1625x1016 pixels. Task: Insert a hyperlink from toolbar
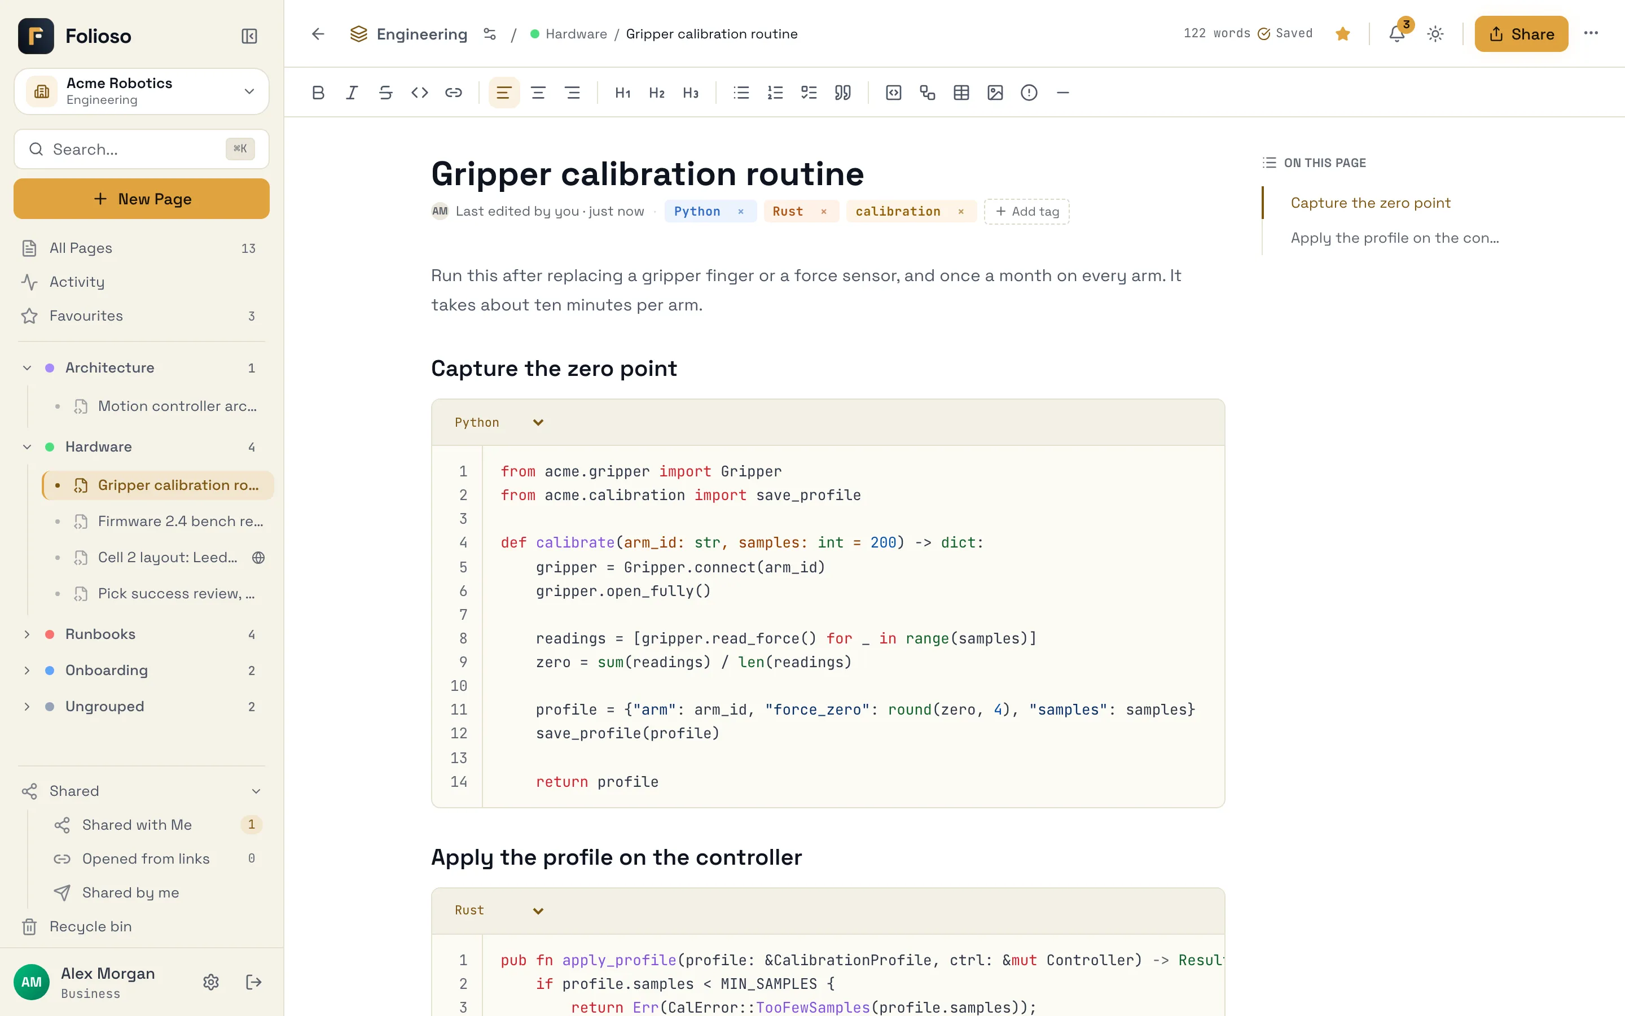[453, 93]
